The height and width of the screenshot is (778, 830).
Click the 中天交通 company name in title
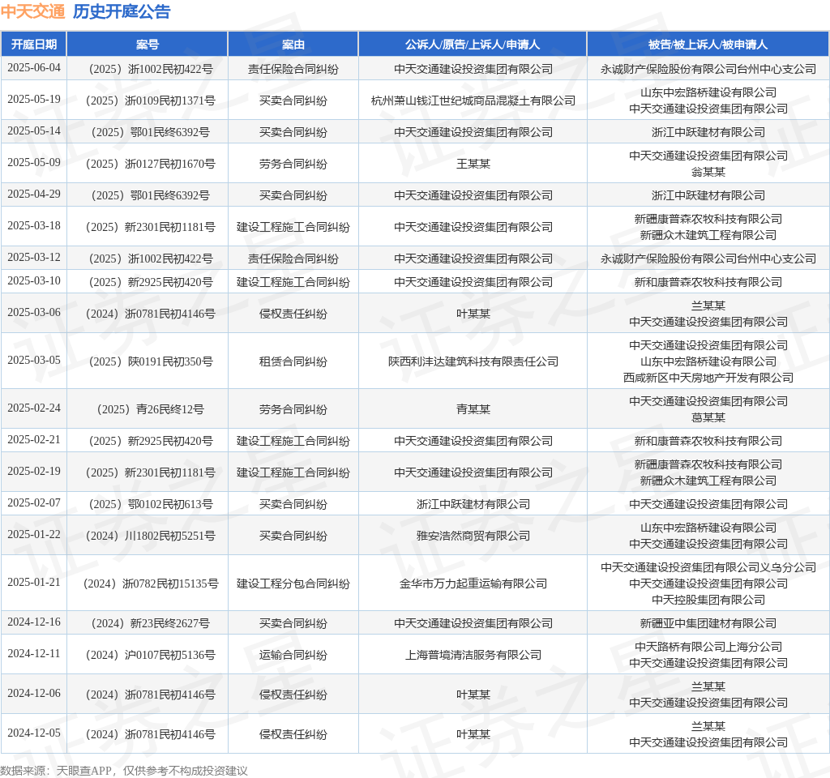(32, 11)
